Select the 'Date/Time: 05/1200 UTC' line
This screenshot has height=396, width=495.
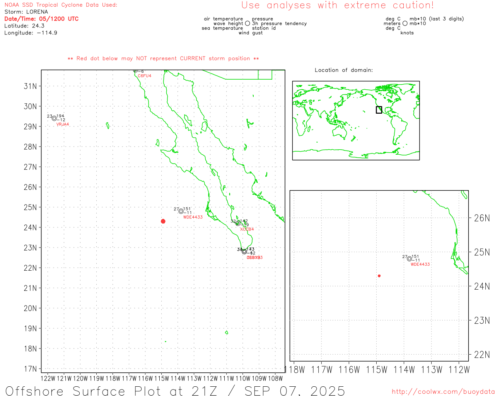[x=41, y=19]
